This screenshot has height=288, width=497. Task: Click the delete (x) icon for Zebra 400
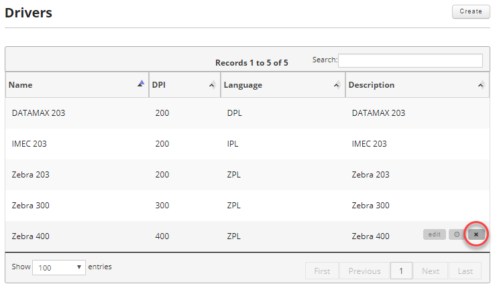[x=476, y=234]
